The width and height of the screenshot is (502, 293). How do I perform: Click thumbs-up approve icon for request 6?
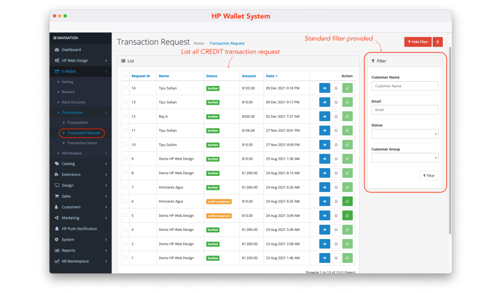click(347, 201)
